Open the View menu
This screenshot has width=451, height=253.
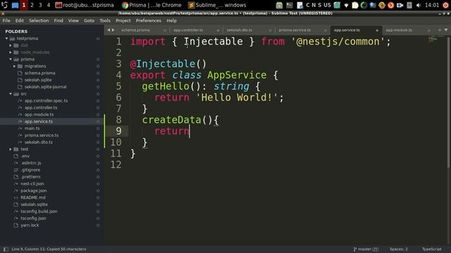pyautogui.click(x=73, y=20)
